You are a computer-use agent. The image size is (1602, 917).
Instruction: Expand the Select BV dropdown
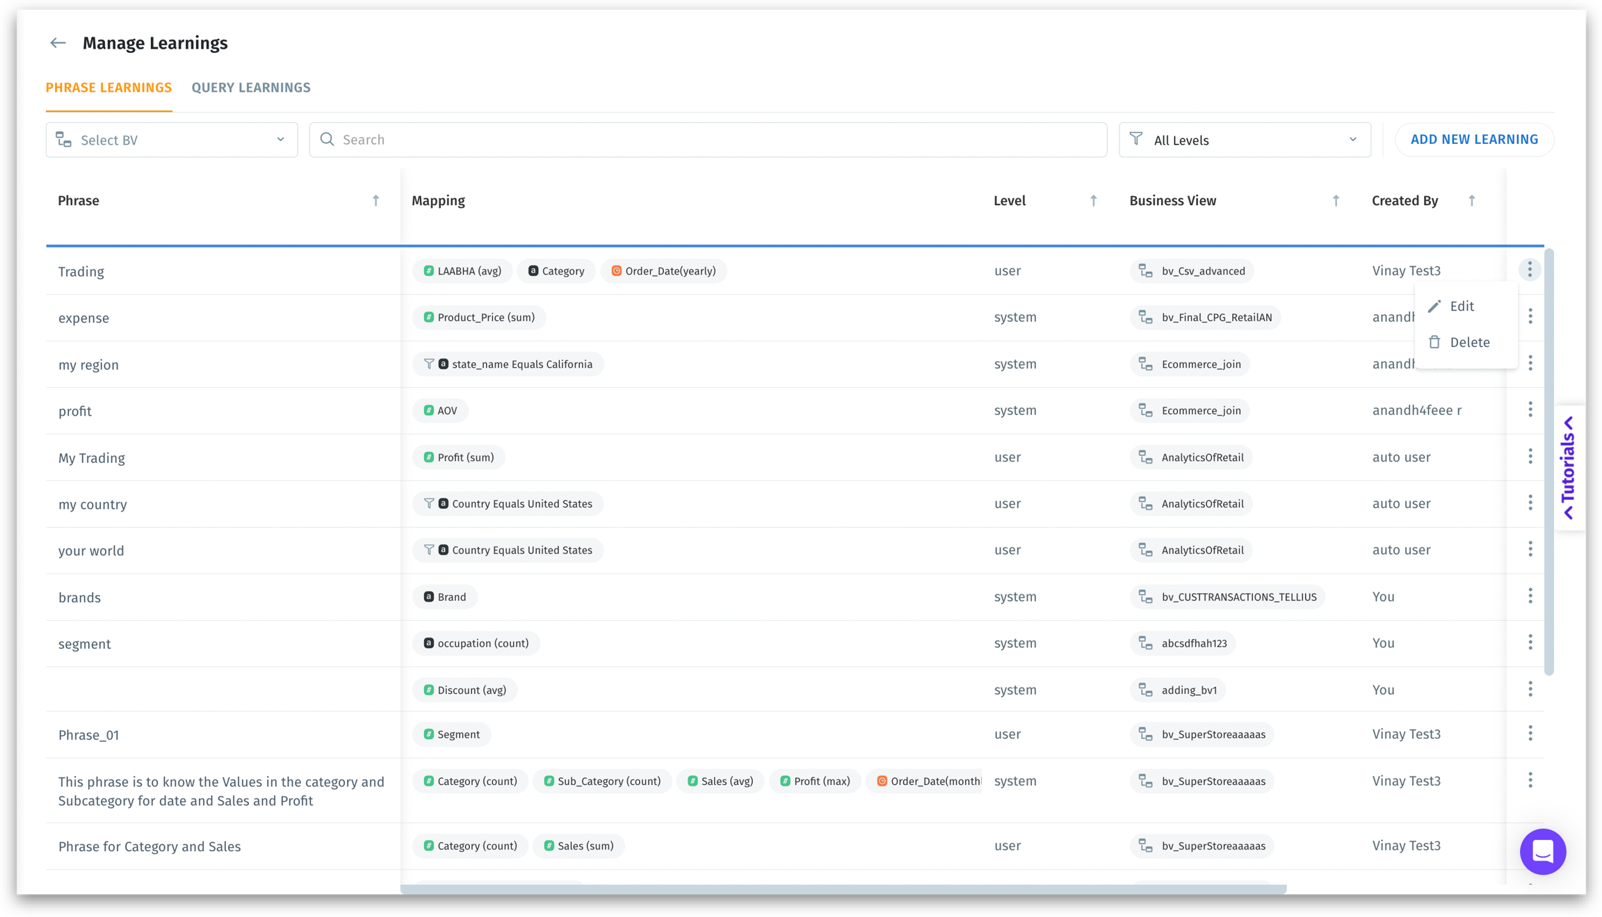pyautogui.click(x=172, y=140)
